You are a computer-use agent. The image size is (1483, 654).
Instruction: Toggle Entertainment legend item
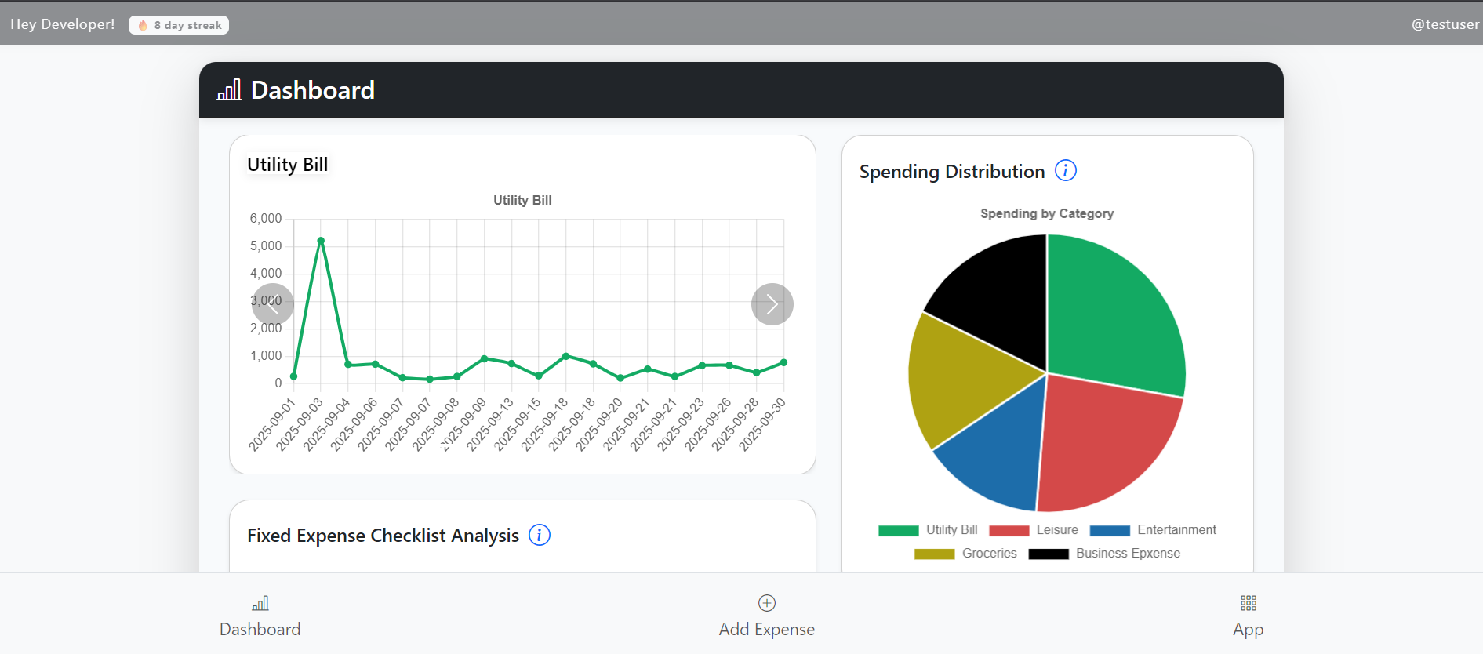[1153, 530]
